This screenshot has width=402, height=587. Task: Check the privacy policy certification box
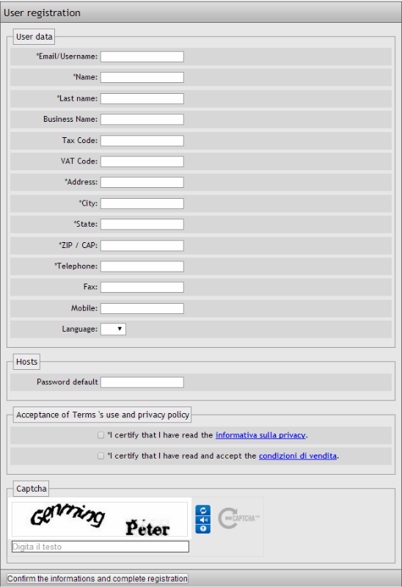coord(100,435)
